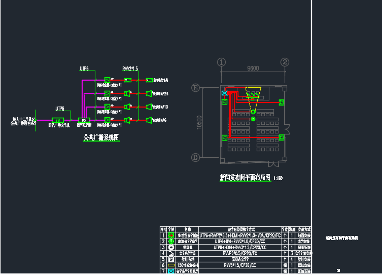Click the lower green circle device in the aisle
Viewport: 382px width, 275px height.
tap(253, 119)
